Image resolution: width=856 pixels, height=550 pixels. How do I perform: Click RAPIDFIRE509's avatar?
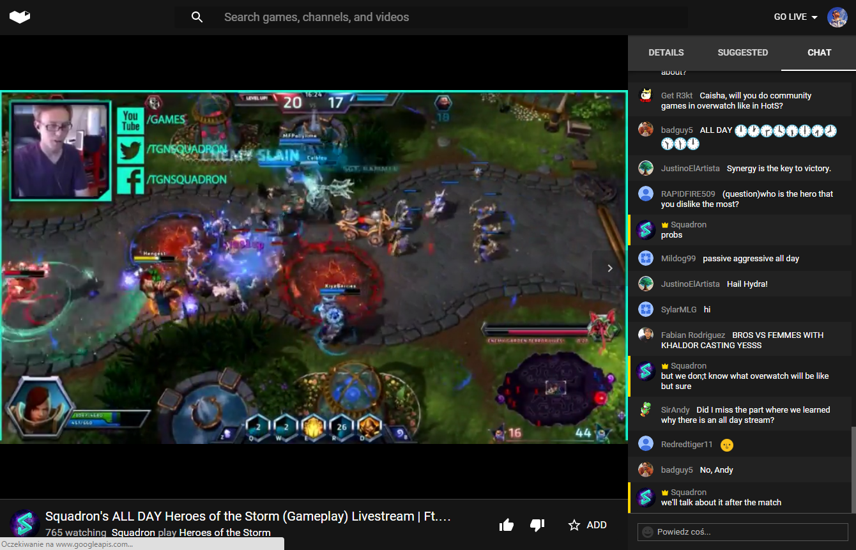point(646,194)
